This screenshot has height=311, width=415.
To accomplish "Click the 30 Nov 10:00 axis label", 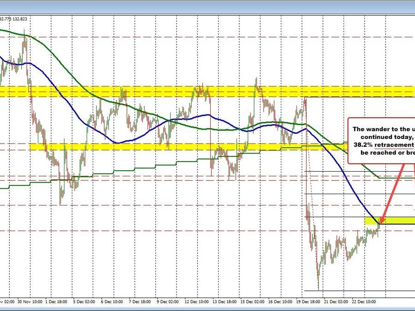I will (x=28, y=301).
